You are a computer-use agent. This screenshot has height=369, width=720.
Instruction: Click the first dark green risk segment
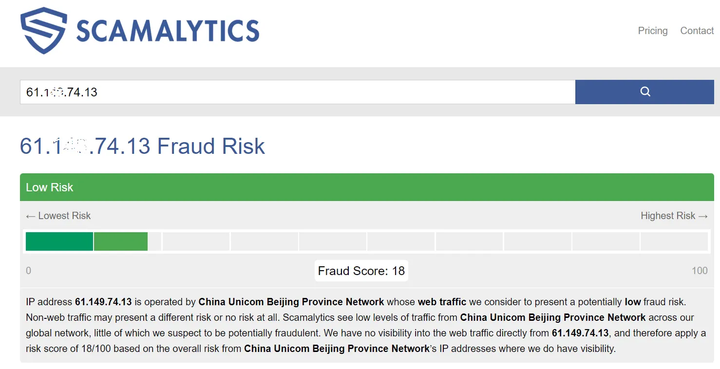[59, 241]
